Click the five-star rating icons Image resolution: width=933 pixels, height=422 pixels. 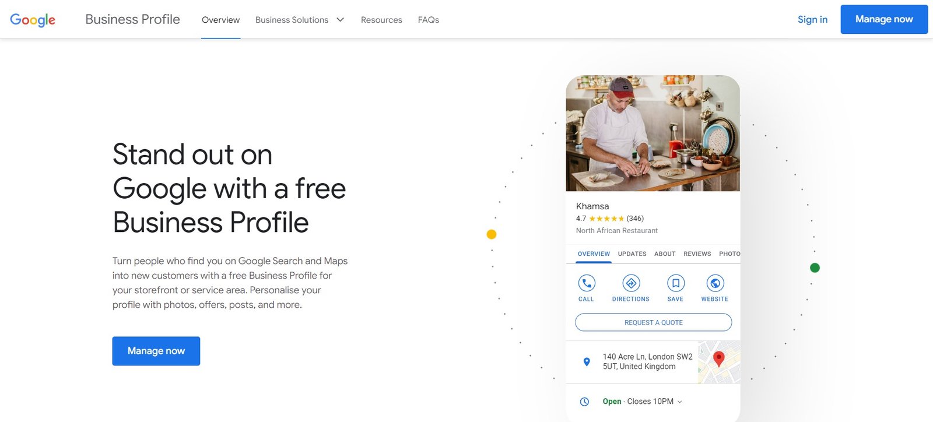click(606, 219)
